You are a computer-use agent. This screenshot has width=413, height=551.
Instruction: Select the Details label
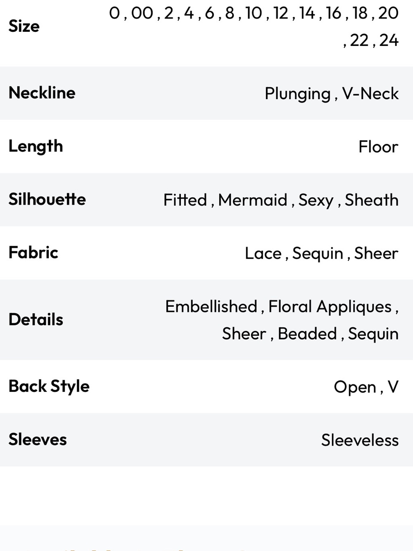point(36,320)
